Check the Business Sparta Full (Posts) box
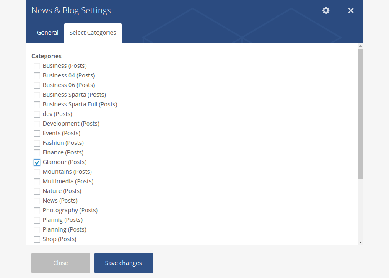The width and height of the screenshot is (389, 278). [x=37, y=105]
